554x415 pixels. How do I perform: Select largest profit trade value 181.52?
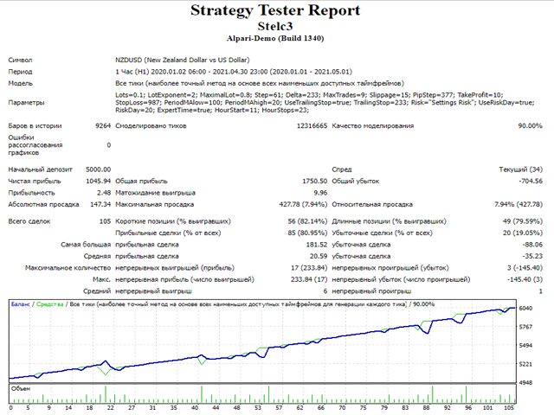coord(317,245)
